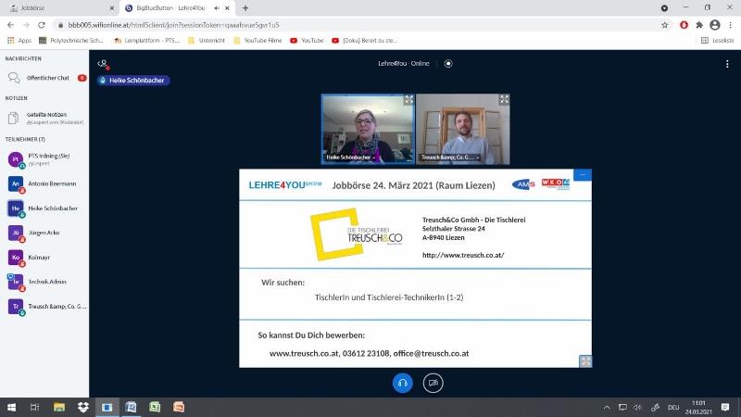Select participant Jürgen Acko
The width and height of the screenshot is (741, 417).
click(44, 234)
